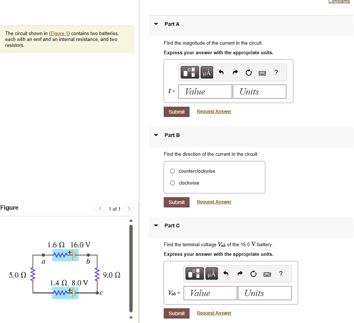Click the help question mark in Part C toolbar
Viewport: 354px width, 323px height.
pos(281,274)
